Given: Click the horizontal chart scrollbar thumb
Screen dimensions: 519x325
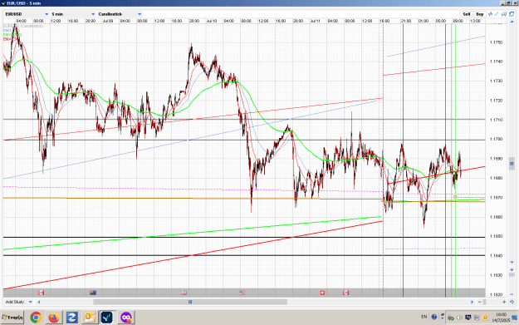Looking at the screenshot, I should [190, 302].
